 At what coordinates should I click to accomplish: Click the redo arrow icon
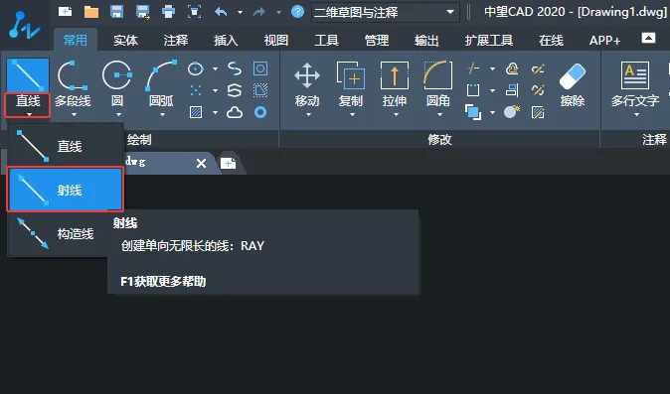(259, 12)
